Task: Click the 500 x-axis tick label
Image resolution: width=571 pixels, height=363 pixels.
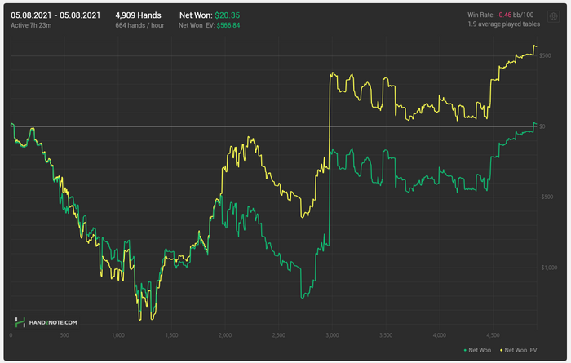Action: click(64, 335)
